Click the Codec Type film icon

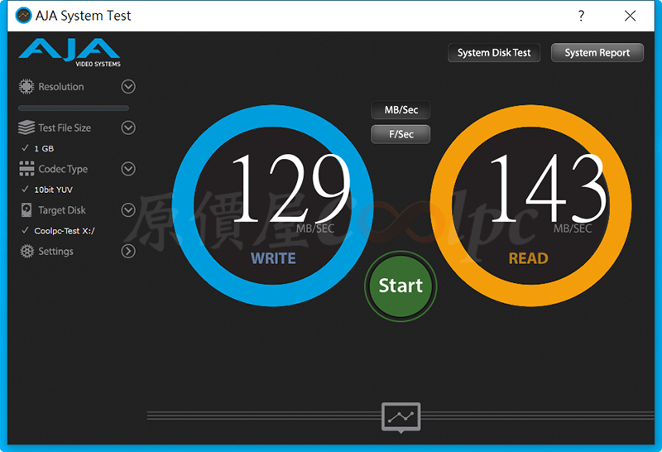26,169
